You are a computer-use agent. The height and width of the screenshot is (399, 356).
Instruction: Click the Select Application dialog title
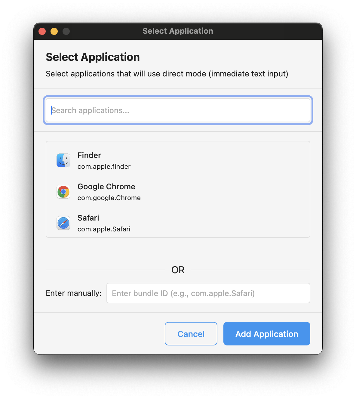tap(93, 57)
